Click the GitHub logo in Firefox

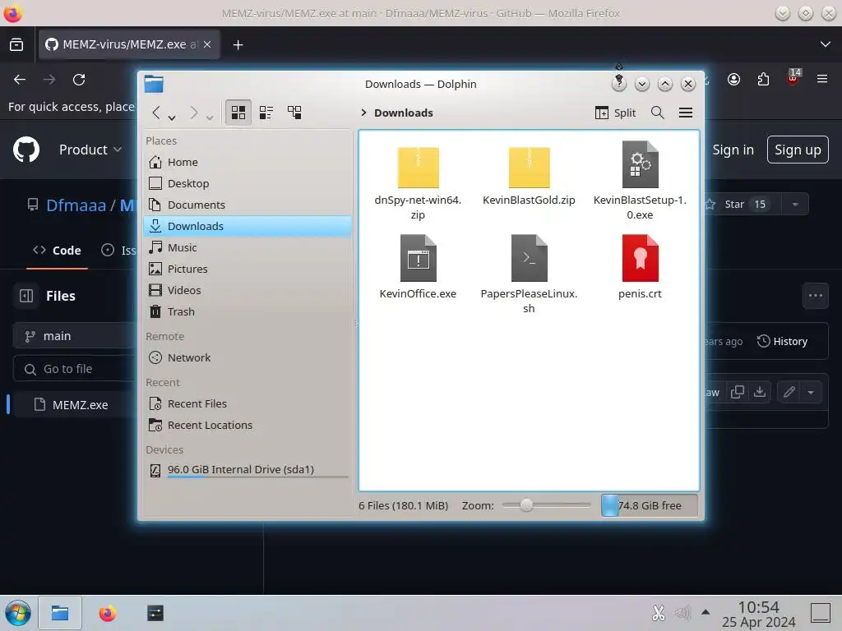tap(26, 150)
